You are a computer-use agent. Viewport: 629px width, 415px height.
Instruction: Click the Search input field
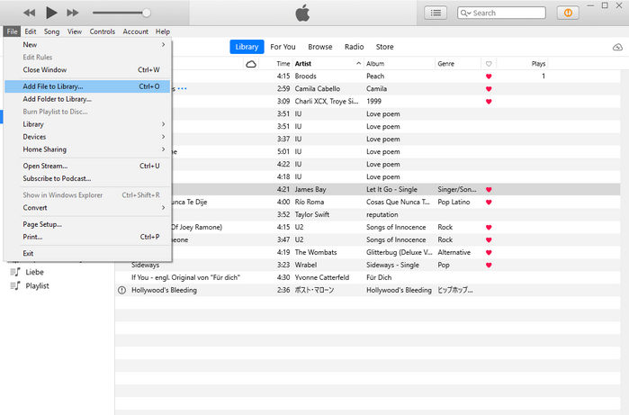coord(501,13)
